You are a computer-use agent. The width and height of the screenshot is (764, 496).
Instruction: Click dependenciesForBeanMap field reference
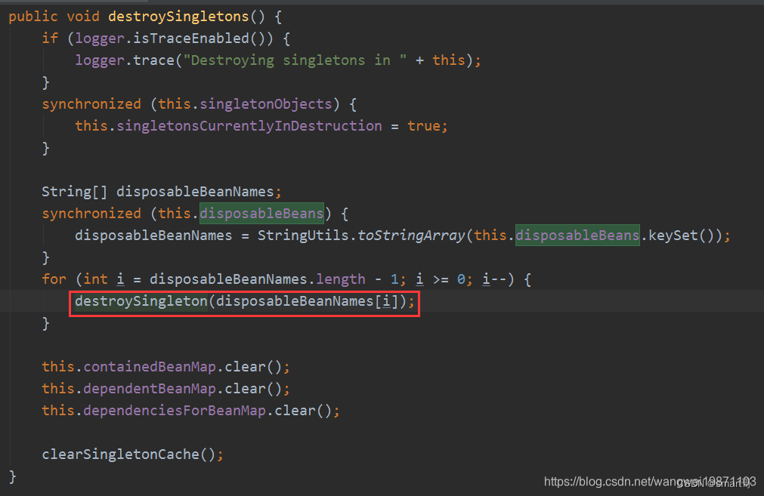coord(175,411)
